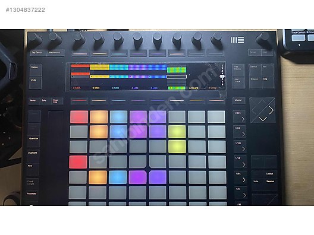314x235 pixels.
Task: Toggle the Mute button
Action: tap(33, 101)
